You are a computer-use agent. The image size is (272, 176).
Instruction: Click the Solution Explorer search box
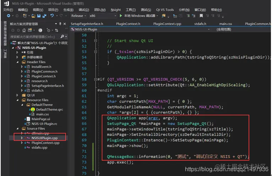(34, 37)
